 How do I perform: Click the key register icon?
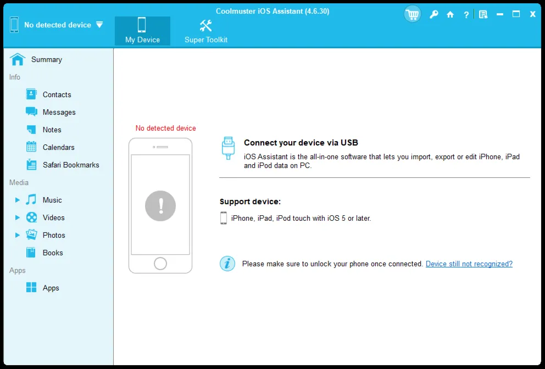(x=433, y=14)
